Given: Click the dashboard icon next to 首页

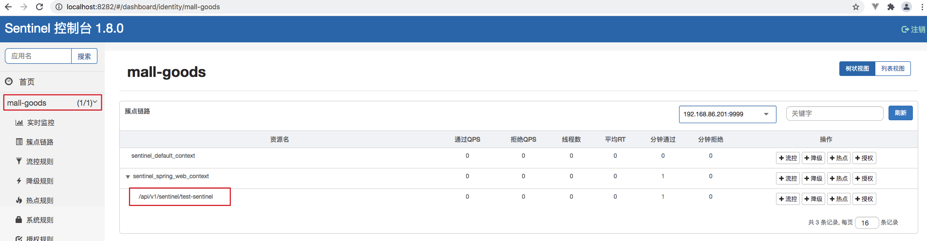Looking at the screenshot, I should pos(9,81).
